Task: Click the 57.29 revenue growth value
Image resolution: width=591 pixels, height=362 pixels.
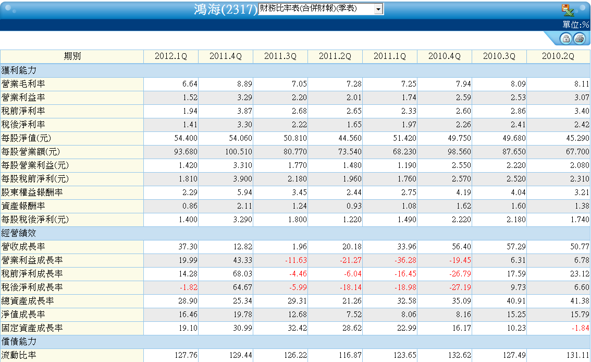Action: pyautogui.click(x=516, y=247)
